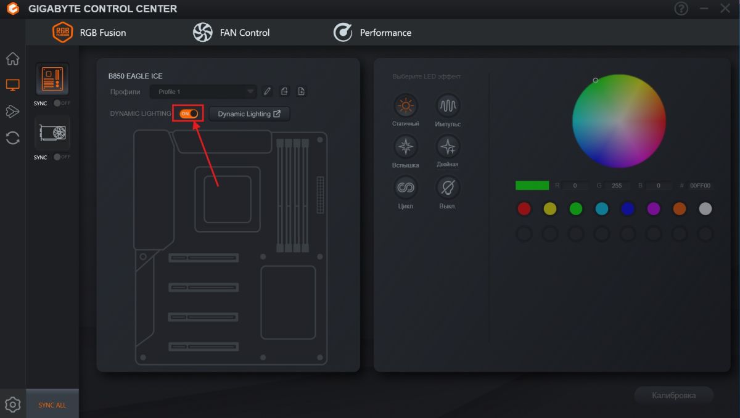Switch to the FAN Control tab
Screen dimensions: 740x418
[x=231, y=33]
